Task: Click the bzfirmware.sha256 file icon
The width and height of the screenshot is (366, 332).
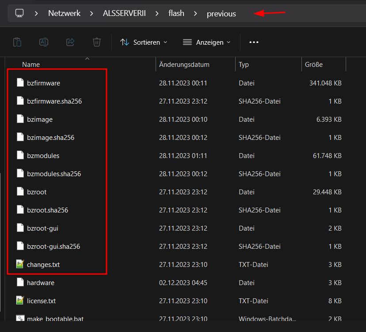Action: 20,101
